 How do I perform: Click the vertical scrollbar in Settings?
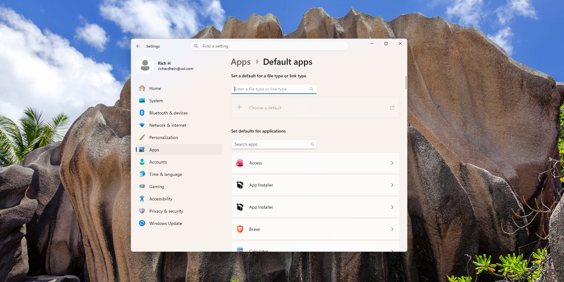pos(406,82)
